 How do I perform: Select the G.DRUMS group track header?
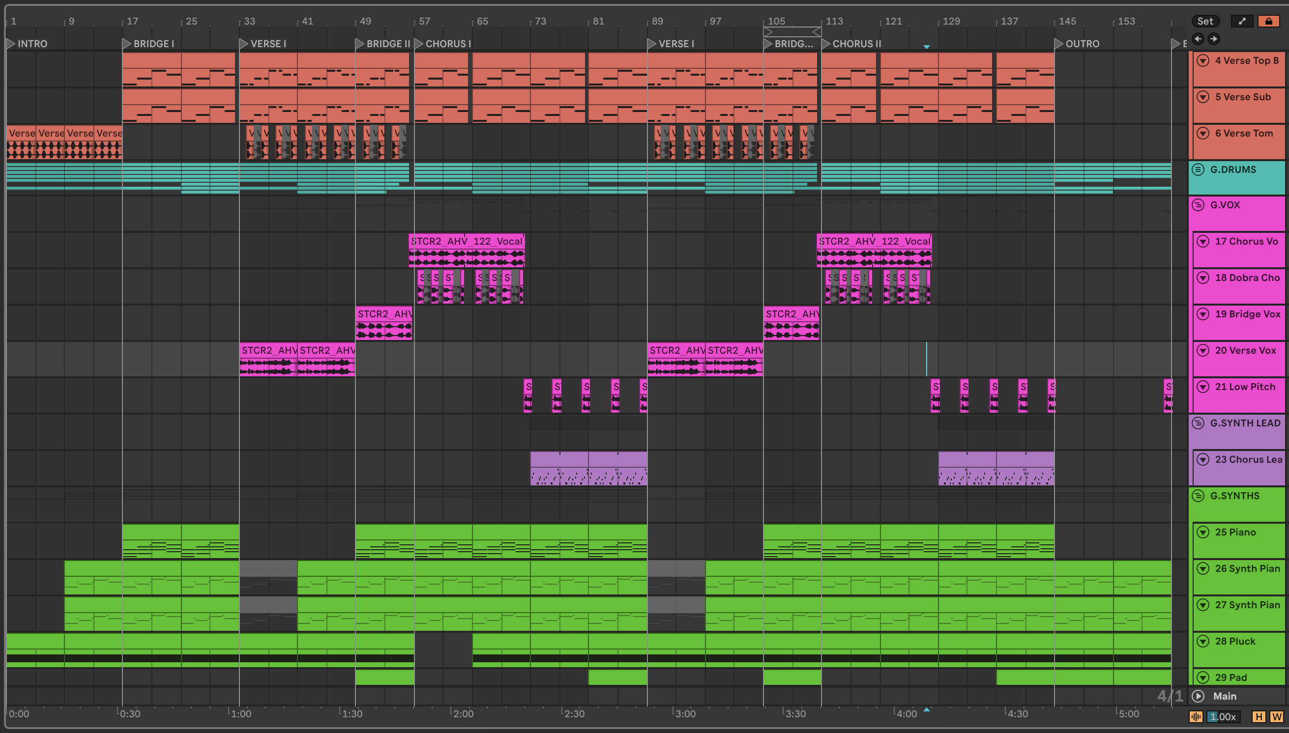[1237, 178]
